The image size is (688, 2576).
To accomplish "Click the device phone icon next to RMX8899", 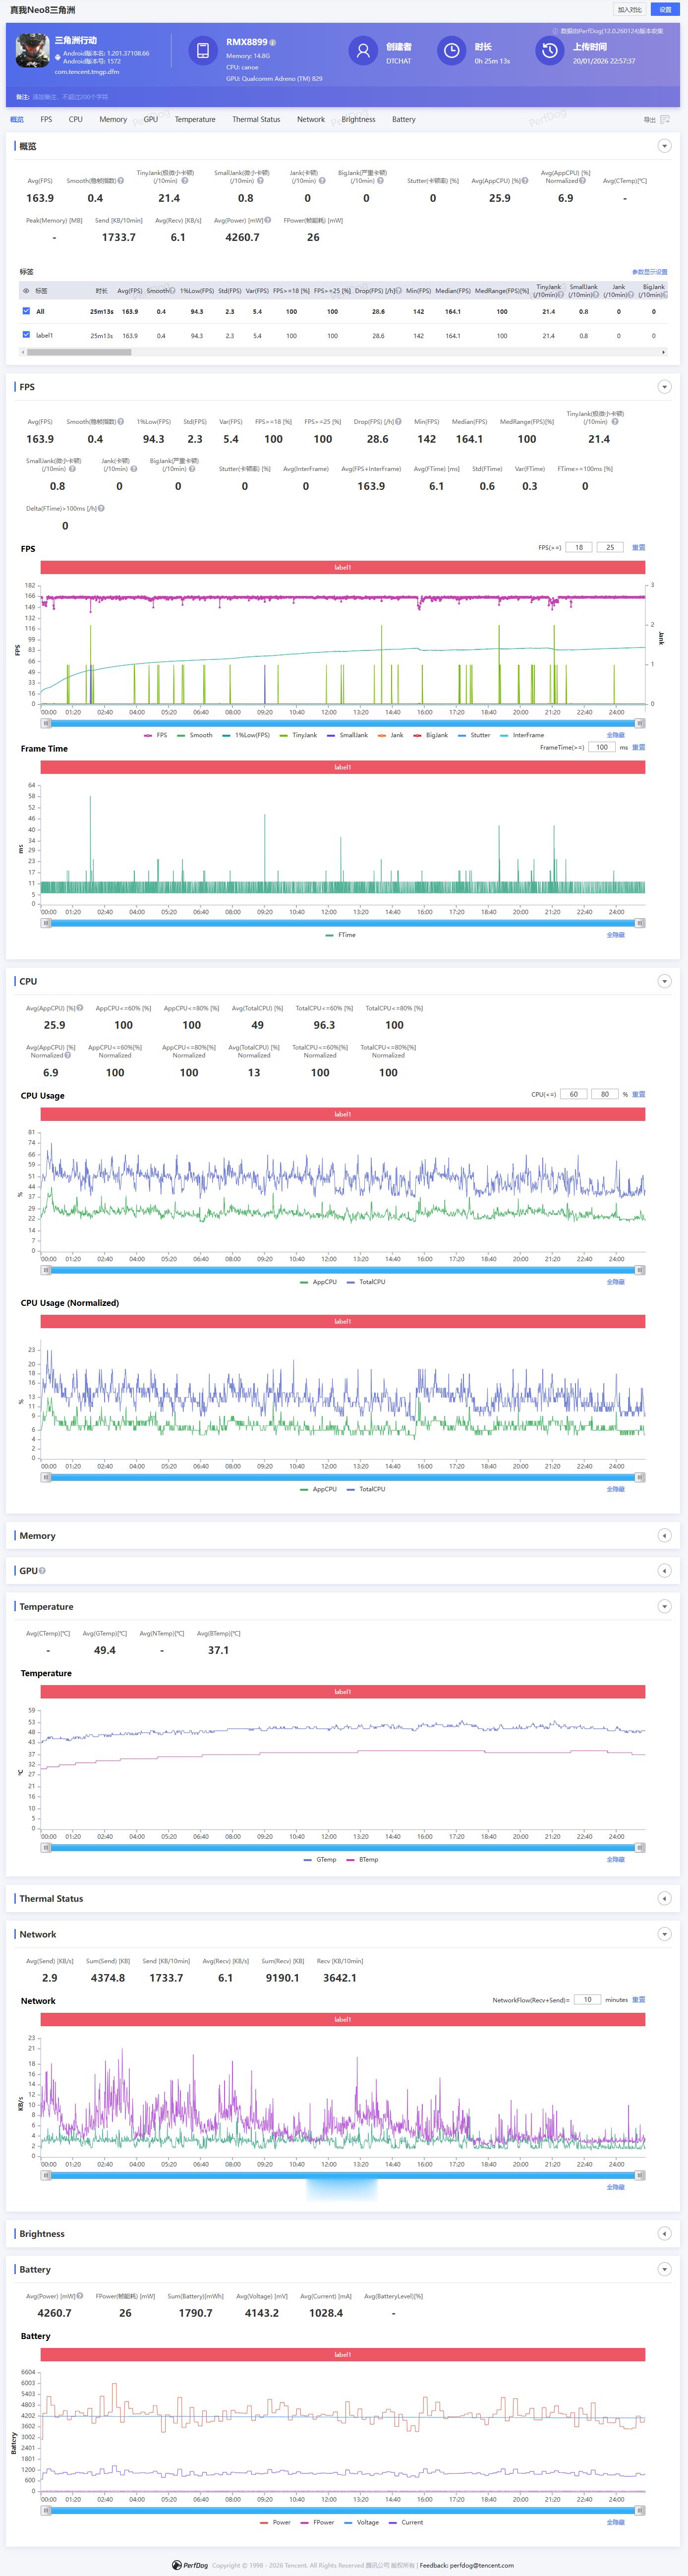I will tap(203, 51).
